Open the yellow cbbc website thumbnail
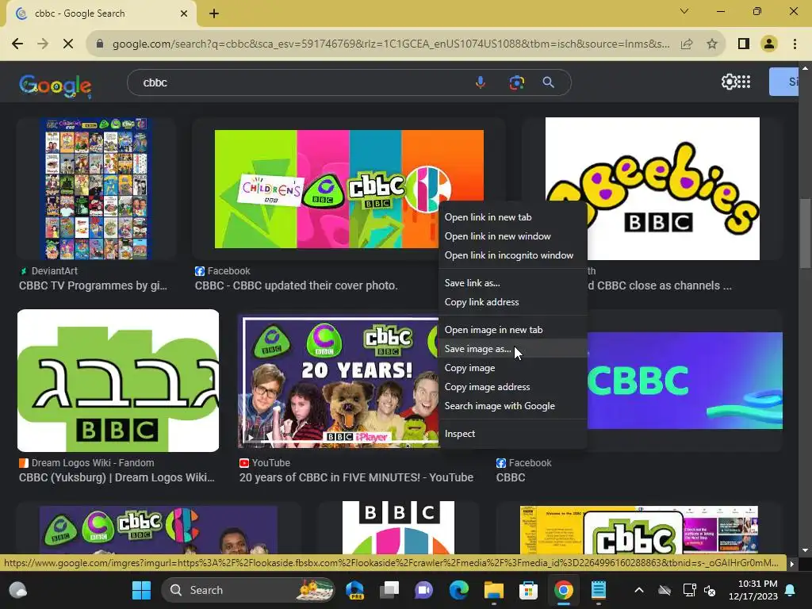Screen dimensions: 812x609 click(x=639, y=530)
